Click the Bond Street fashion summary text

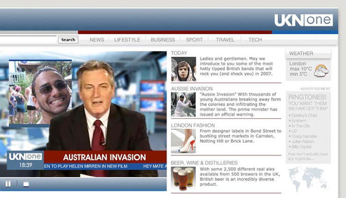(241, 136)
